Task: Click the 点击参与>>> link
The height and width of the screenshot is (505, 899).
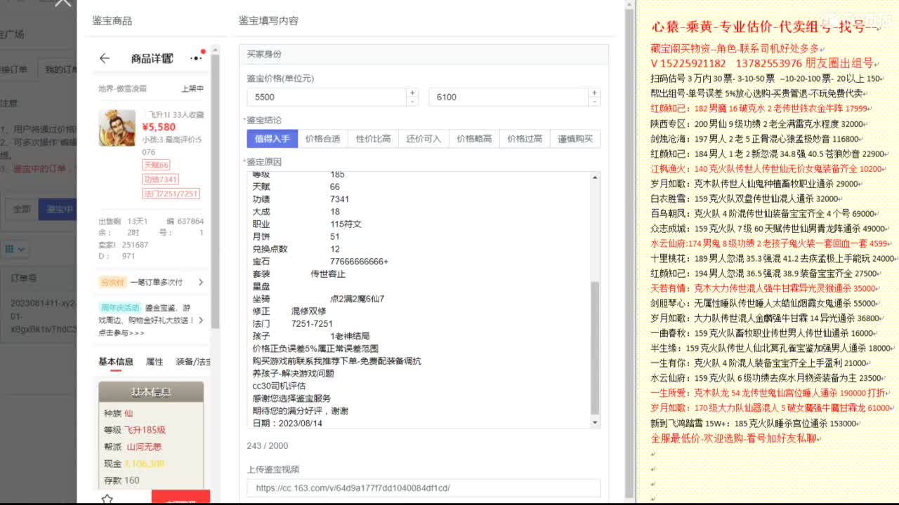Action: tap(122, 332)
